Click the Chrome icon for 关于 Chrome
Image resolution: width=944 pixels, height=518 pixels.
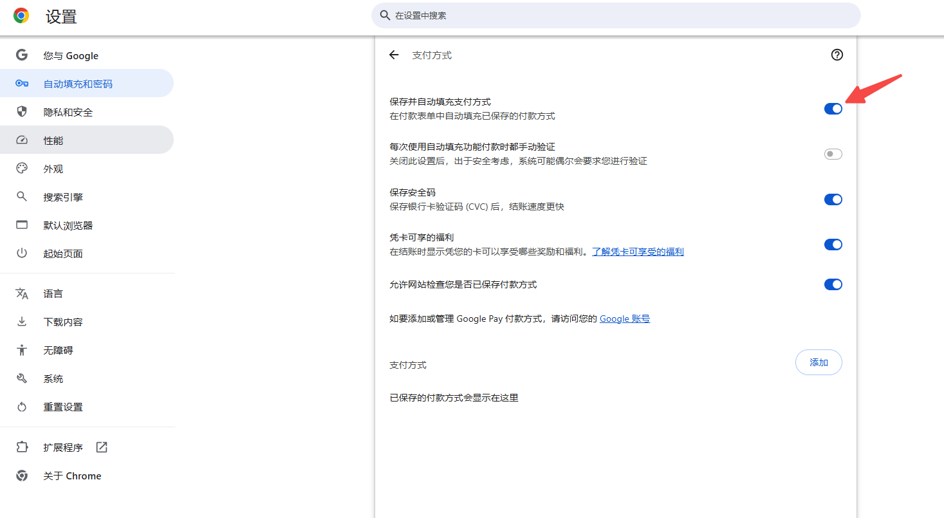(x=22, y=476)
